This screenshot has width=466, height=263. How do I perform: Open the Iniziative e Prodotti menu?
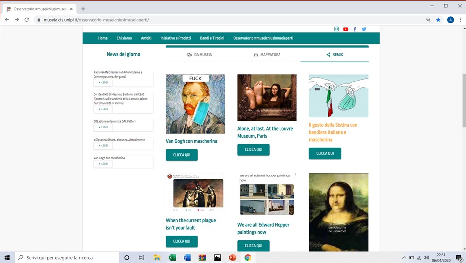click(x=176, y=38)
